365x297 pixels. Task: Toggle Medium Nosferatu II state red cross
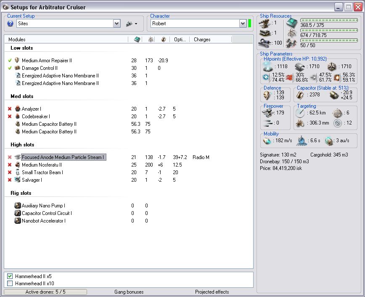coord(10,164)
